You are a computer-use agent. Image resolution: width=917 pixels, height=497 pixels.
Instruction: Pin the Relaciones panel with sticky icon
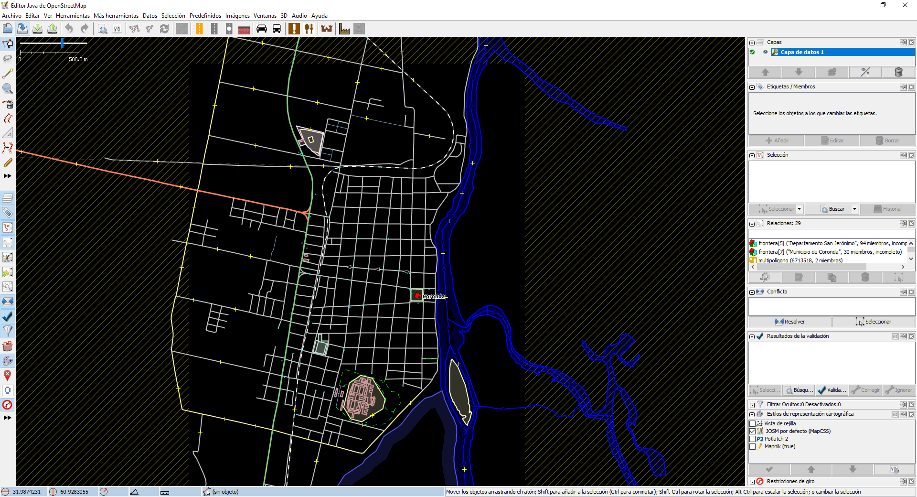coord(903,224)
